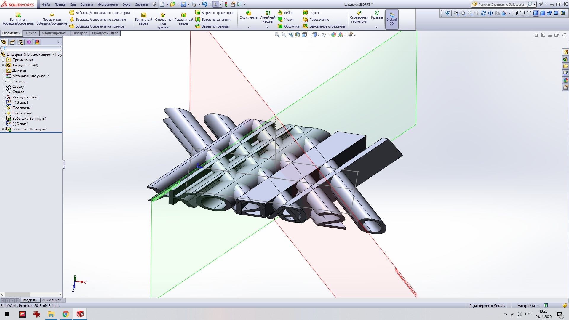Enable Shaded display style without edges
The height and width of the screenshot is (320, 569).
point(543,13)
